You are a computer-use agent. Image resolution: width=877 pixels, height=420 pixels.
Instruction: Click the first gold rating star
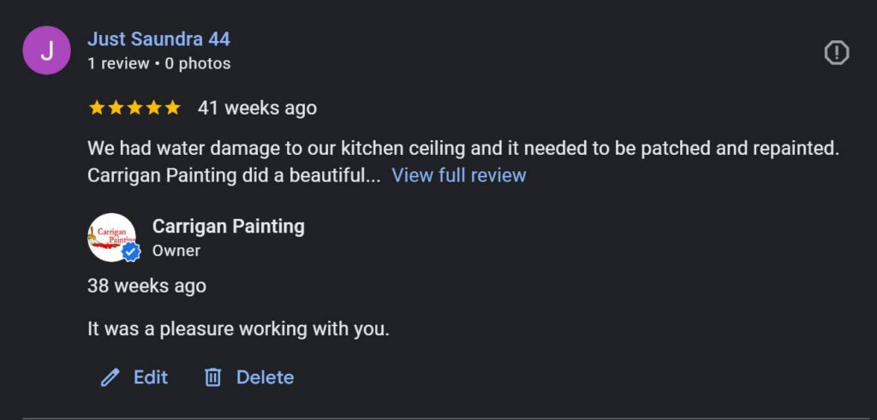click(96, 108)
